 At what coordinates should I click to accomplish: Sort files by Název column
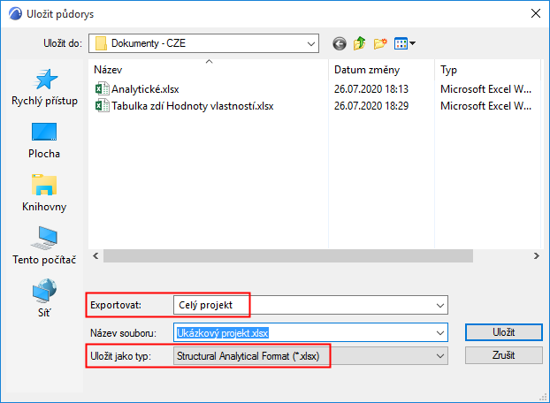(209, 69)
